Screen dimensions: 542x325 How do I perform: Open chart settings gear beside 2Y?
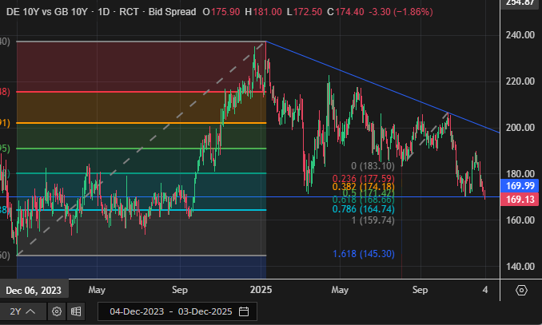(x=54, y=311)
